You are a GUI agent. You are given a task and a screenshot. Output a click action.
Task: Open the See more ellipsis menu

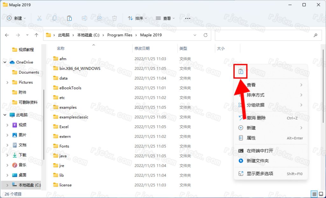pos(188,18)
